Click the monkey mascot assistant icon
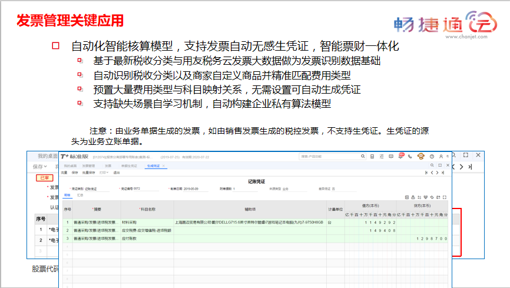 click(x=421, y=156)
